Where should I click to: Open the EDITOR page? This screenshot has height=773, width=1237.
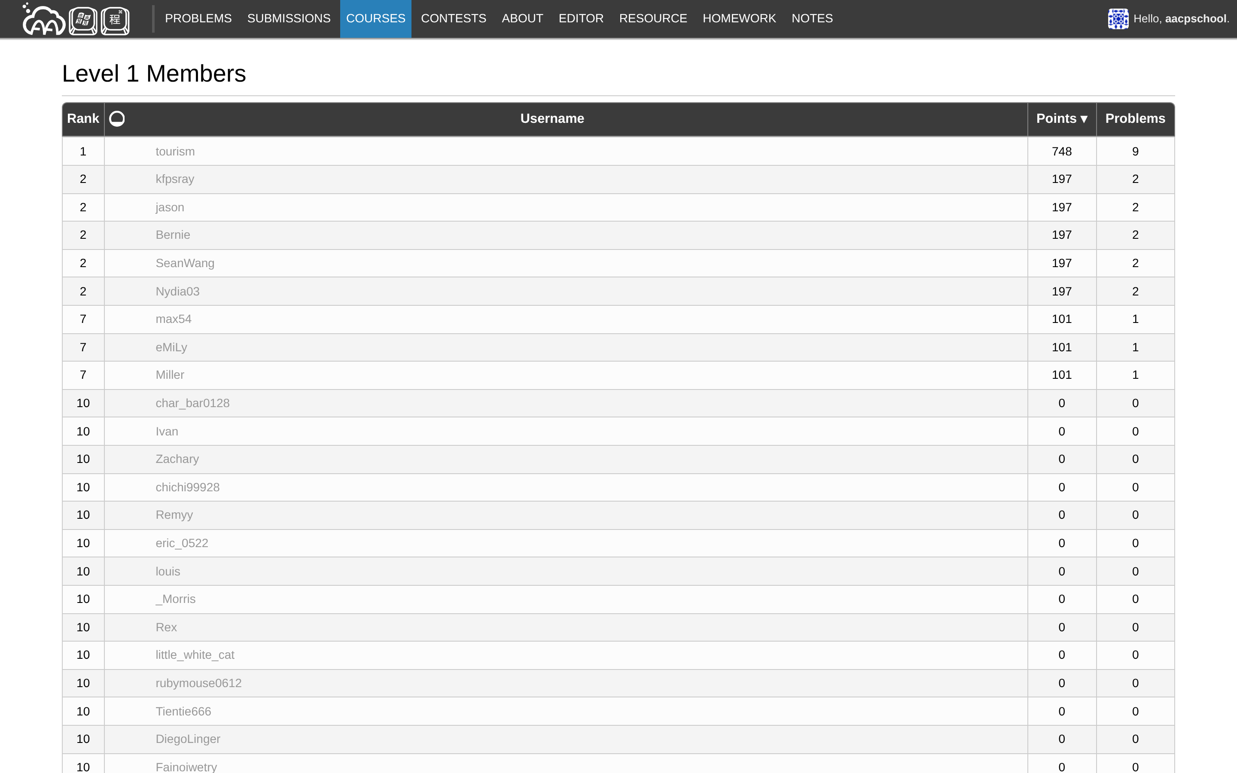point(581,18)
